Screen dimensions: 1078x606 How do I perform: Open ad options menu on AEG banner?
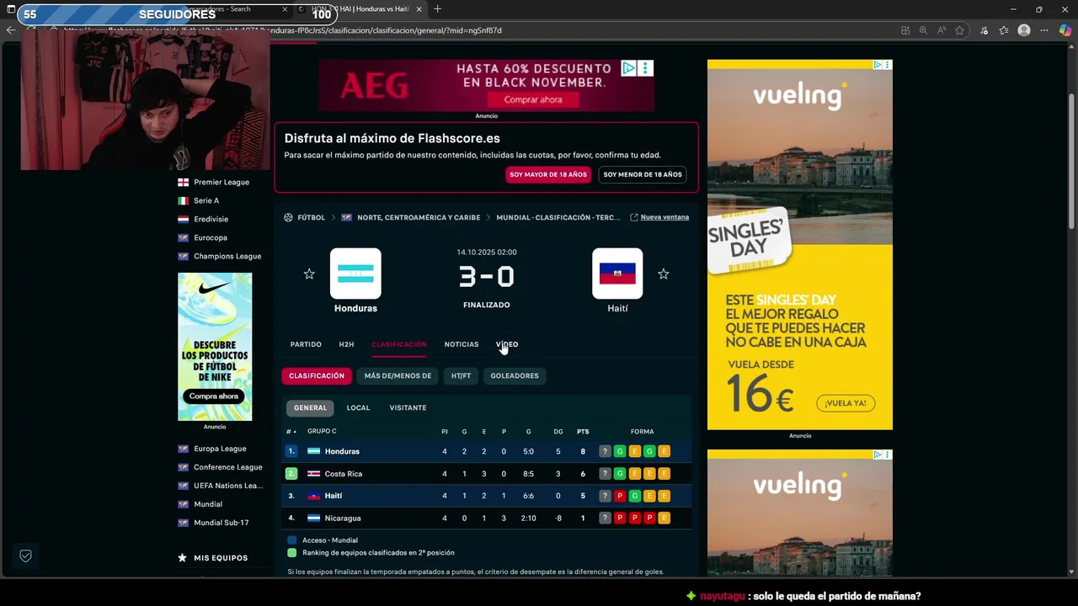pyautogui.click(x=645, y=68)
